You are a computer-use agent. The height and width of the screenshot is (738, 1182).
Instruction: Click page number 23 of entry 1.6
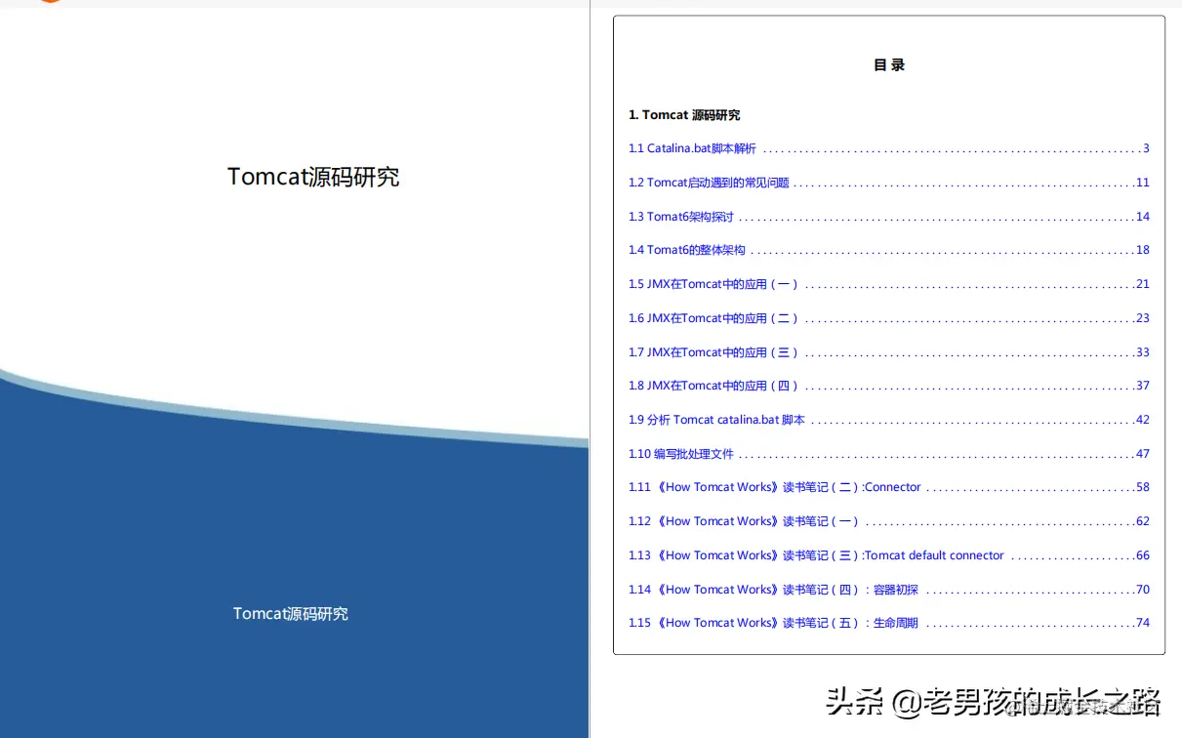coord(1143,318)
